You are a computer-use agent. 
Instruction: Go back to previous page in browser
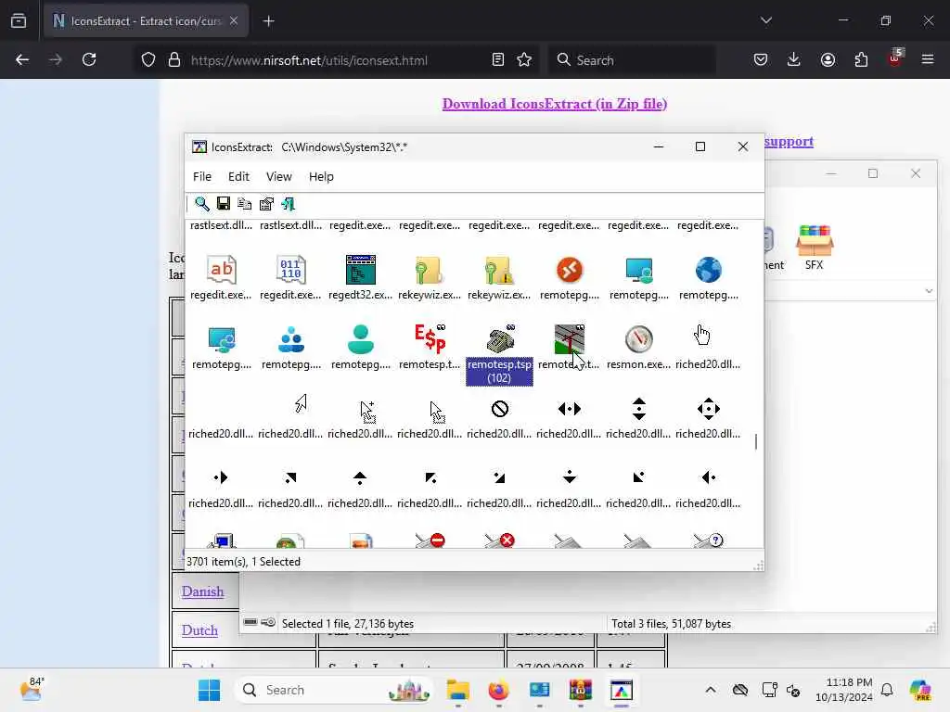pos(22,59)
